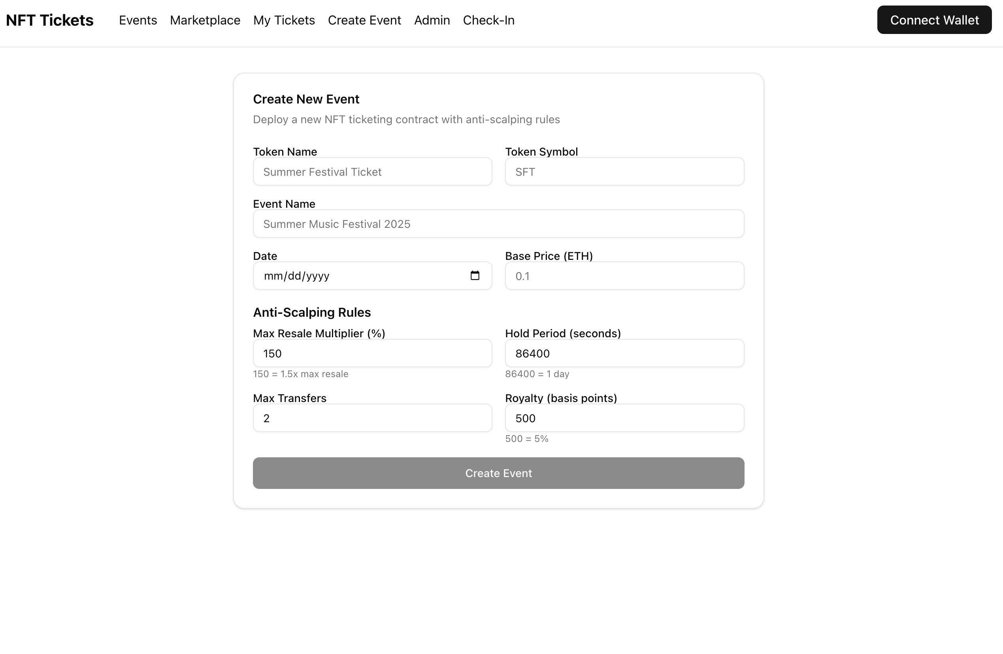Select the Event Name text box
Screen dimensions: 1003x654
point(498,224)
